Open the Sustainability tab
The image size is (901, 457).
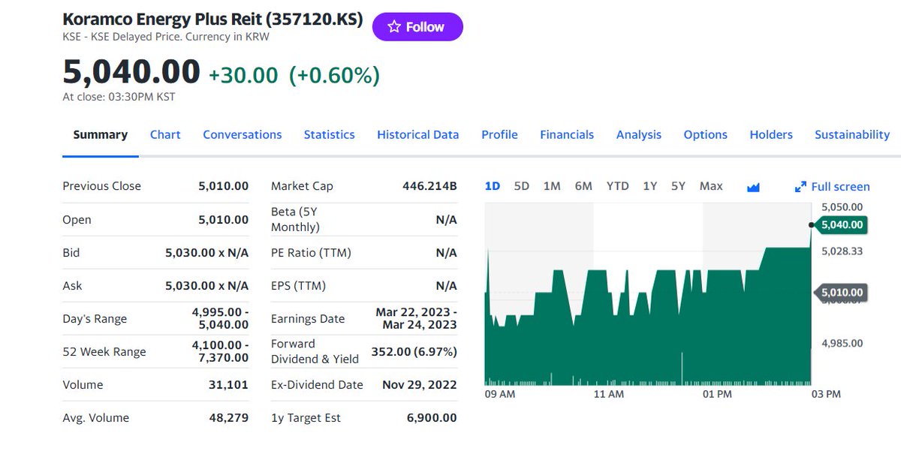(x=852, y=135)
